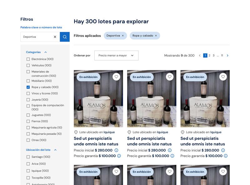Favorite the third lot in the second row
Viewport: 250px width, 185px height.
tap(223, 172)
